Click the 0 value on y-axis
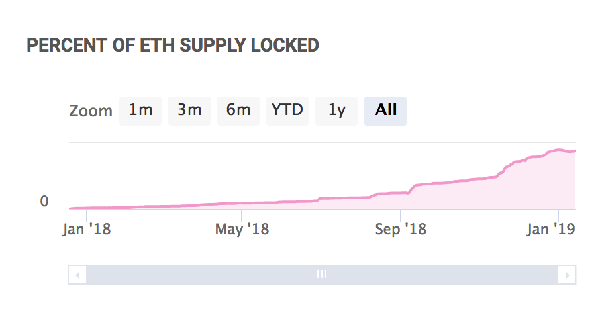596x311 pixels. (44, 201)
